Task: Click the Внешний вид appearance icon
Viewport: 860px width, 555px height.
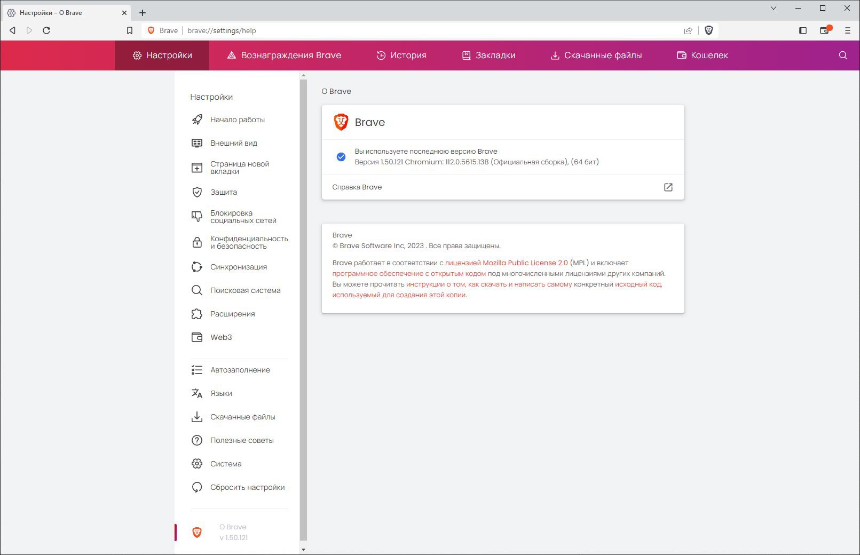Action: tap(197, 143)
